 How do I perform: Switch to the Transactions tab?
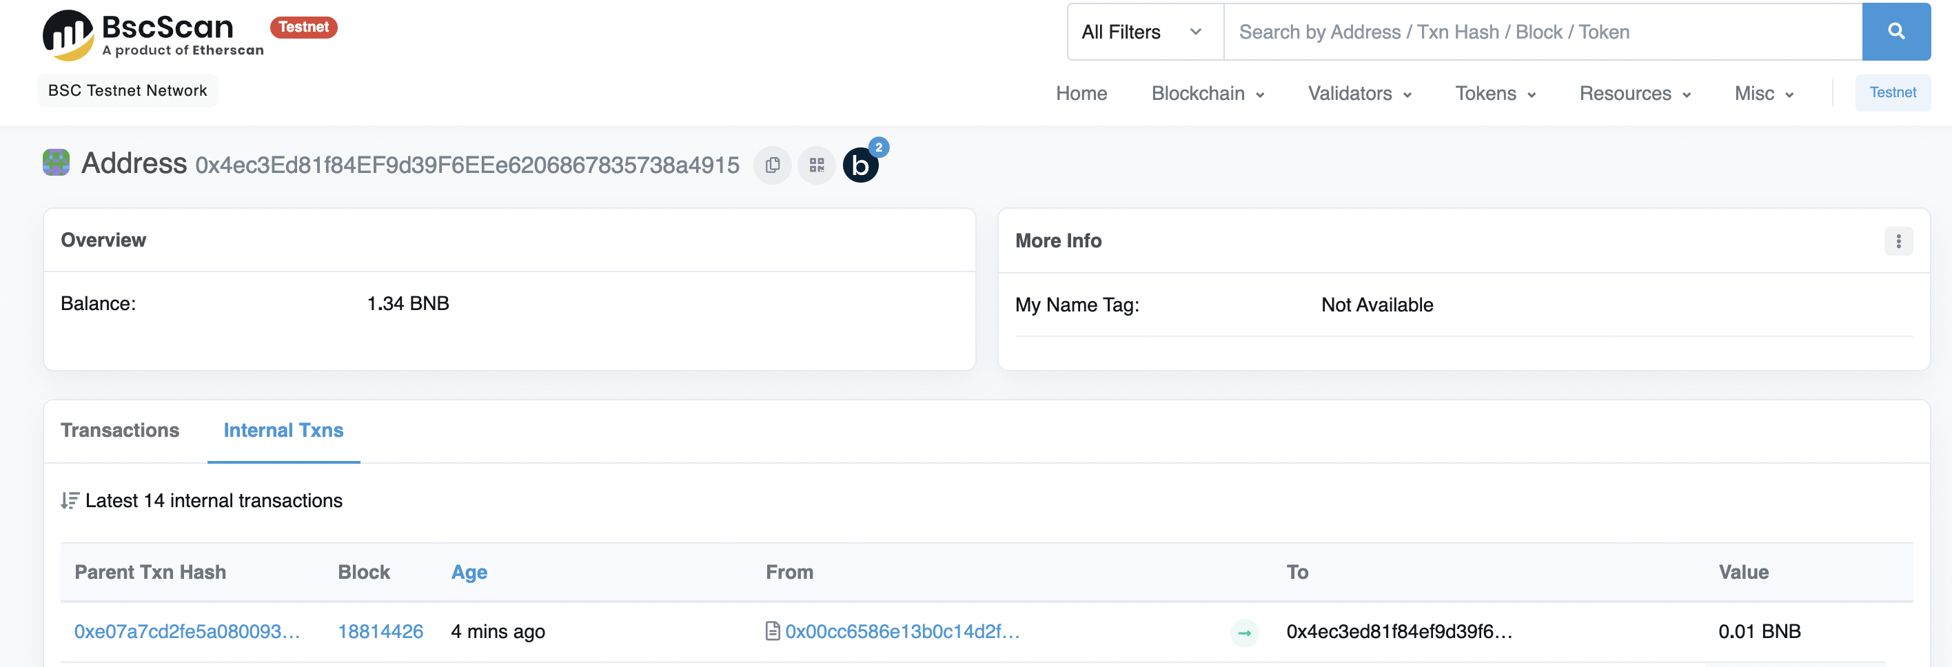120,431
